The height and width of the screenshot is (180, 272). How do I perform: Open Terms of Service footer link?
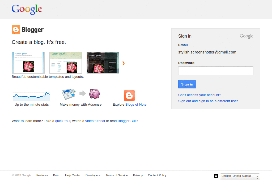117,175
